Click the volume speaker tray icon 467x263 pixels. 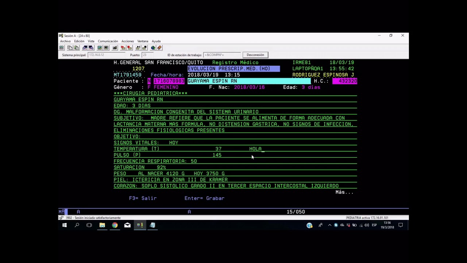(366, 225)
